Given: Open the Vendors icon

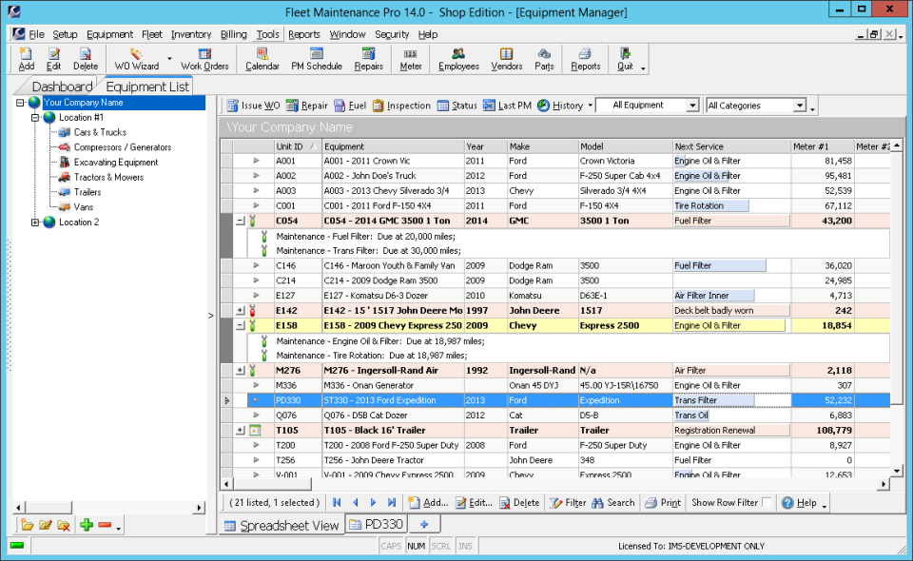Looking at the screenshot, I should tap(506, 59).
